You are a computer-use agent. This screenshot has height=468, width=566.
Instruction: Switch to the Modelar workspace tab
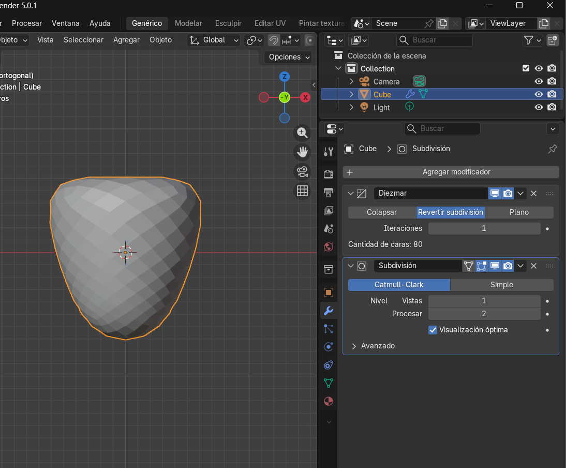[188, 23]
